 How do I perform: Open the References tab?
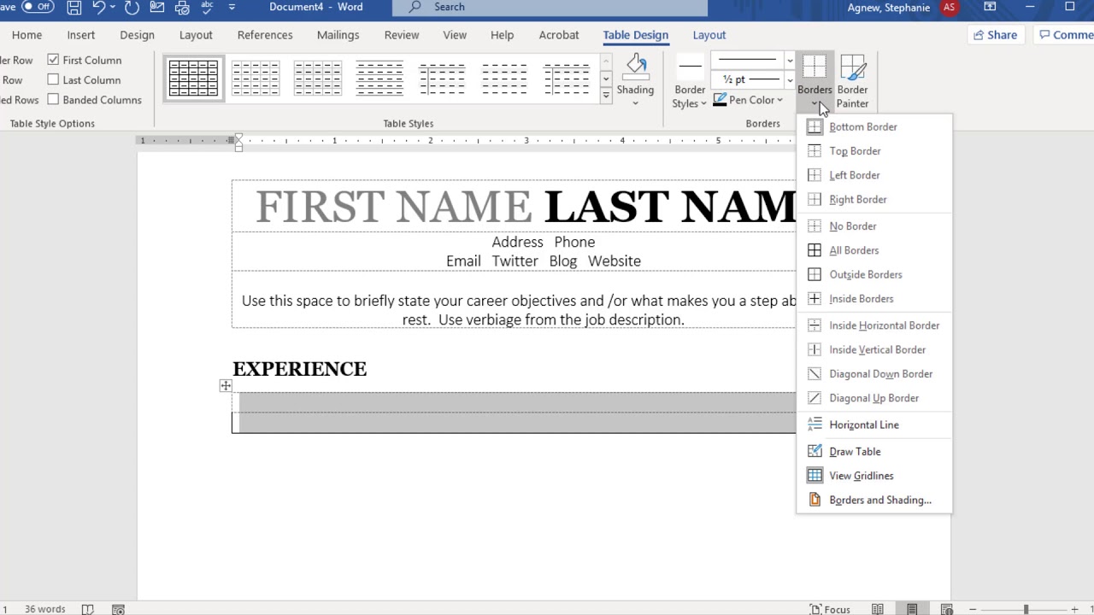click(265, 35)
